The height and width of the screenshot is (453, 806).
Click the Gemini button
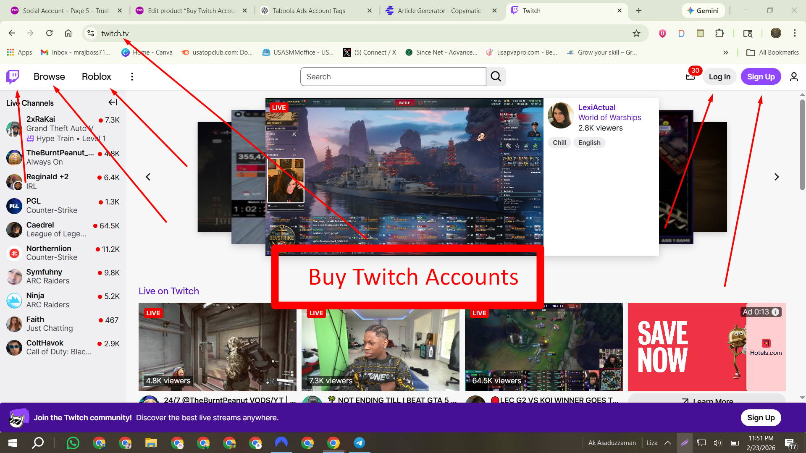pyautogui.click(x=703, y=10)
